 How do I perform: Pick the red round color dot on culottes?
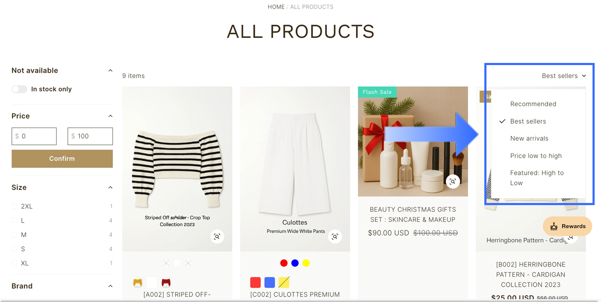coord(284,263)
